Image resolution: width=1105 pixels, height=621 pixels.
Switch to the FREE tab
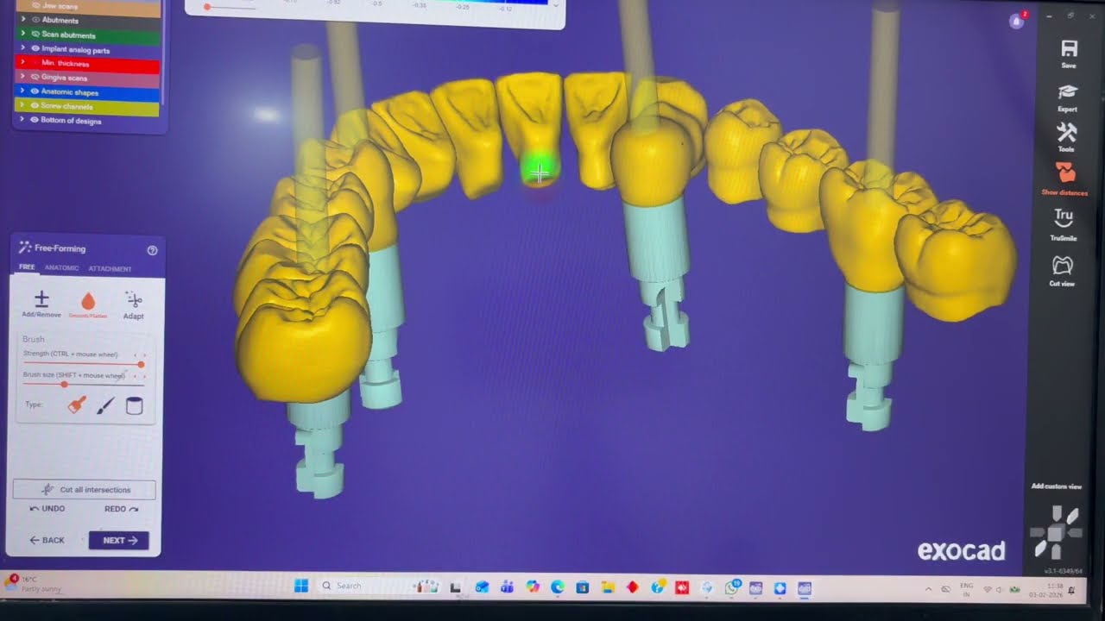[x=27, y=267]
